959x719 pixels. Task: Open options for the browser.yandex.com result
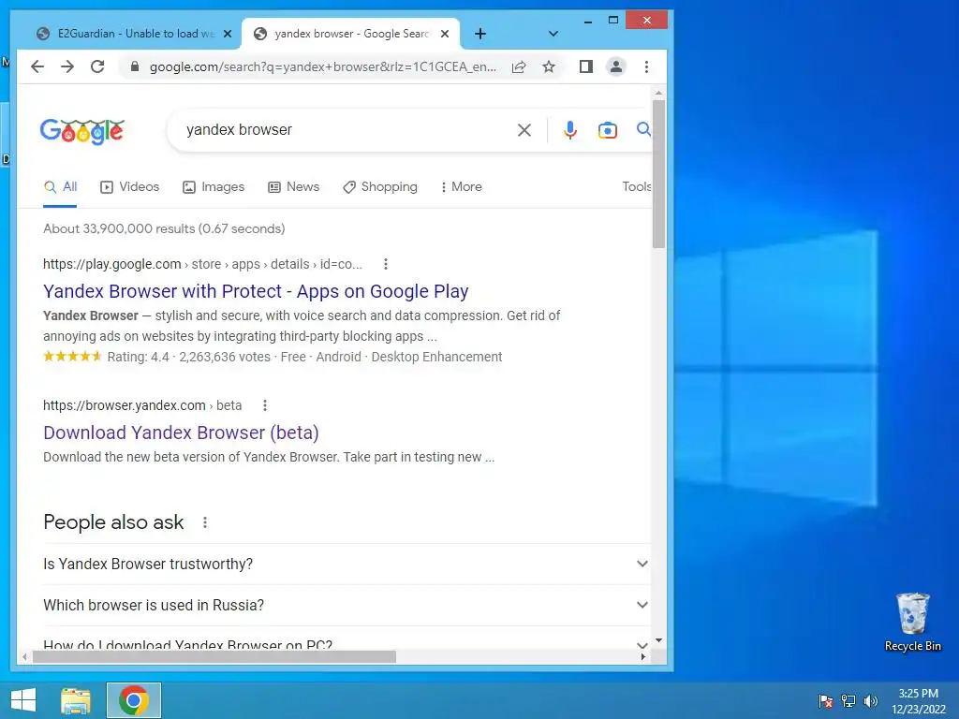(x=265, y=405)
